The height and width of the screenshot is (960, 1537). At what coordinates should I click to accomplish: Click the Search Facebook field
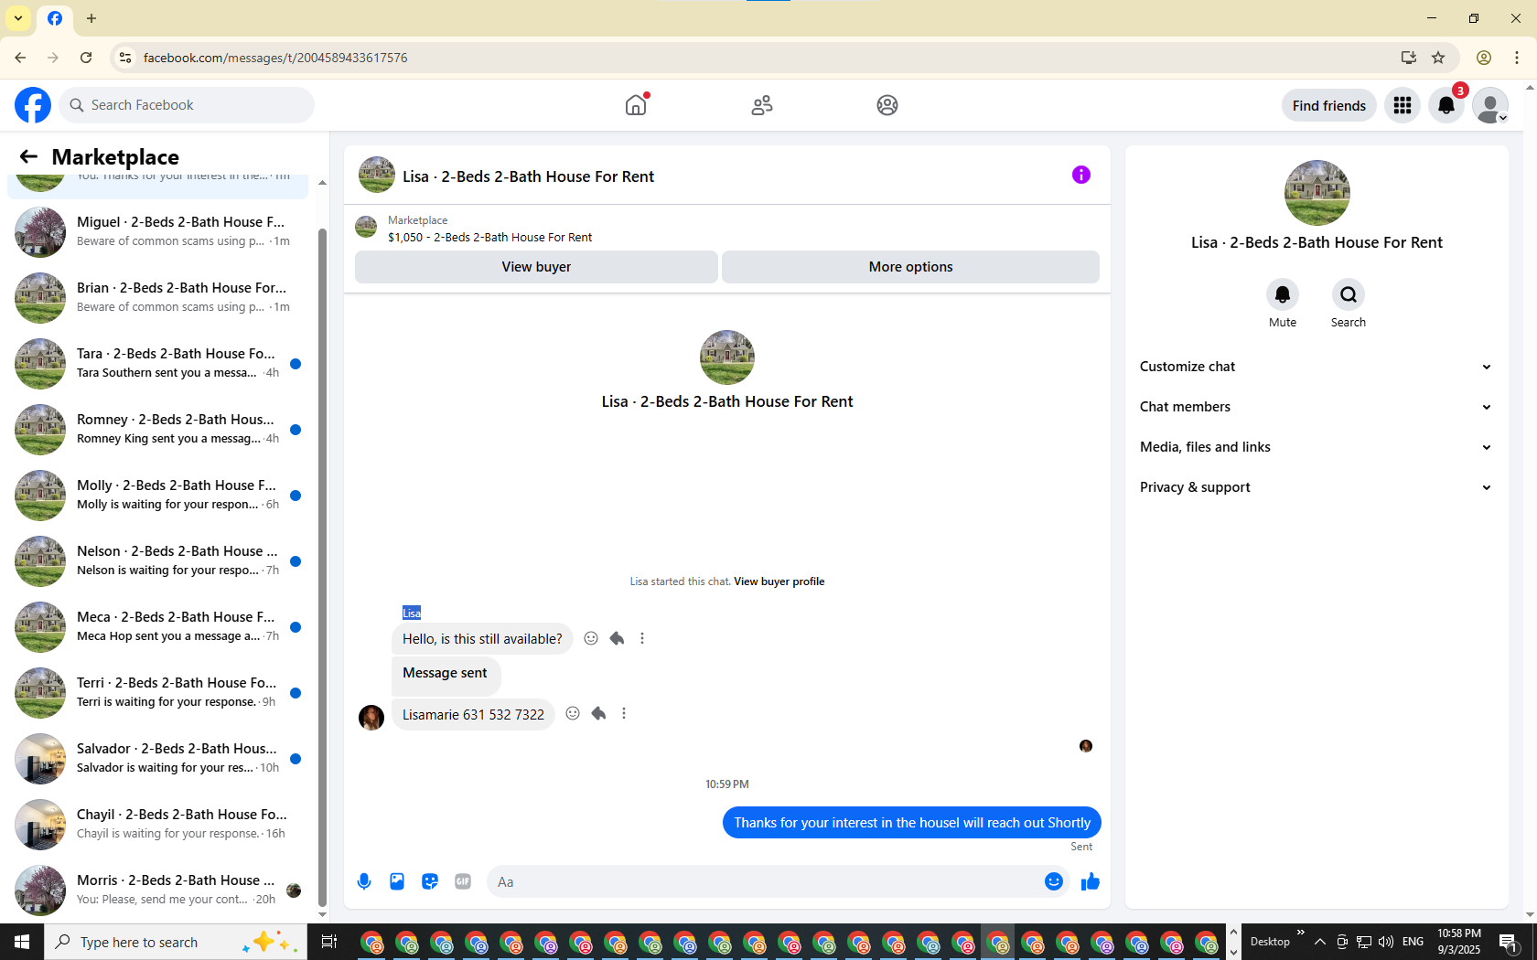click(187, 105)
